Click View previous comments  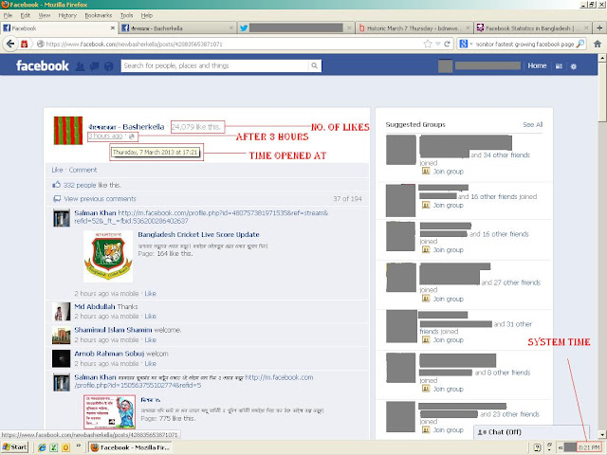tap(101, 199)
